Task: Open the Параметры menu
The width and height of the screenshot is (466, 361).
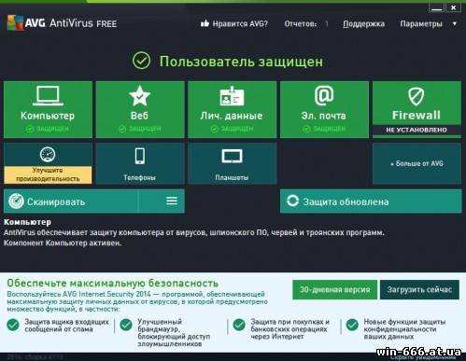Action: (421, 24)
